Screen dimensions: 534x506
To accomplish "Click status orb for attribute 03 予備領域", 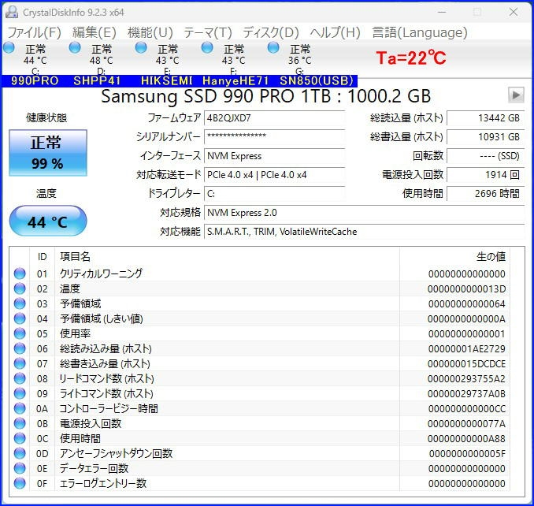I will click(20, 303).
